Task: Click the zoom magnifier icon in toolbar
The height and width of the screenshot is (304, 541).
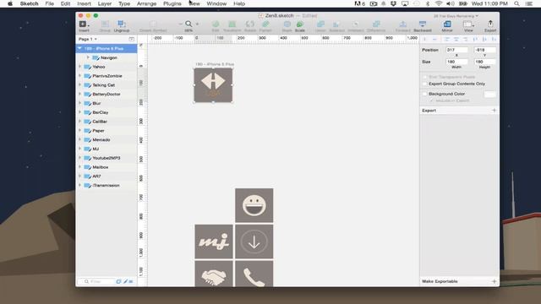Action: 189,24
